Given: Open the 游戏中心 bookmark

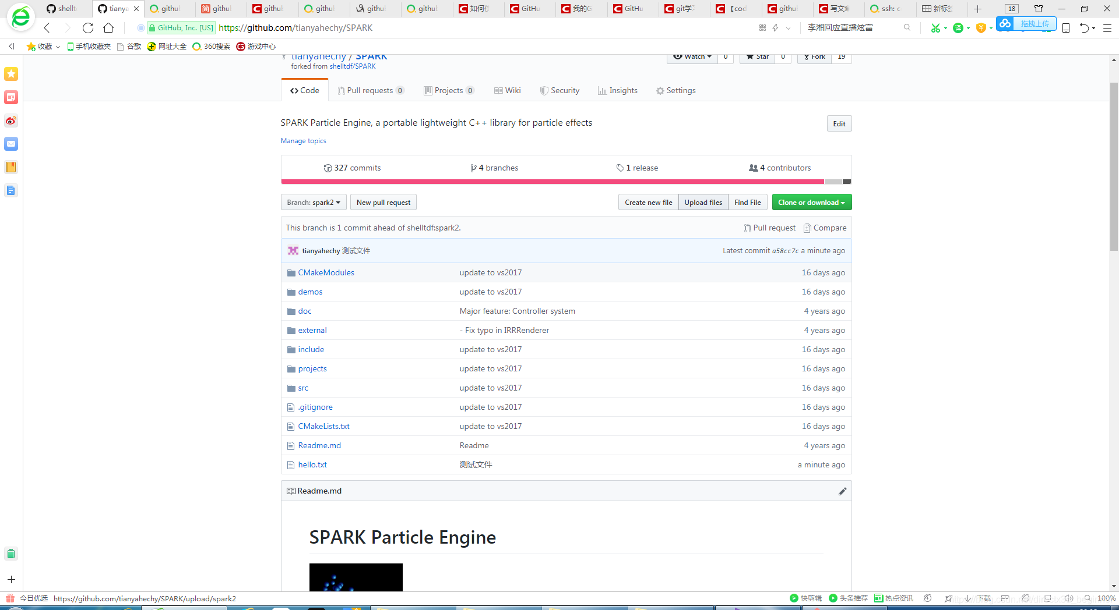Looking at the screenshot, I should click(x=256, y=47).
